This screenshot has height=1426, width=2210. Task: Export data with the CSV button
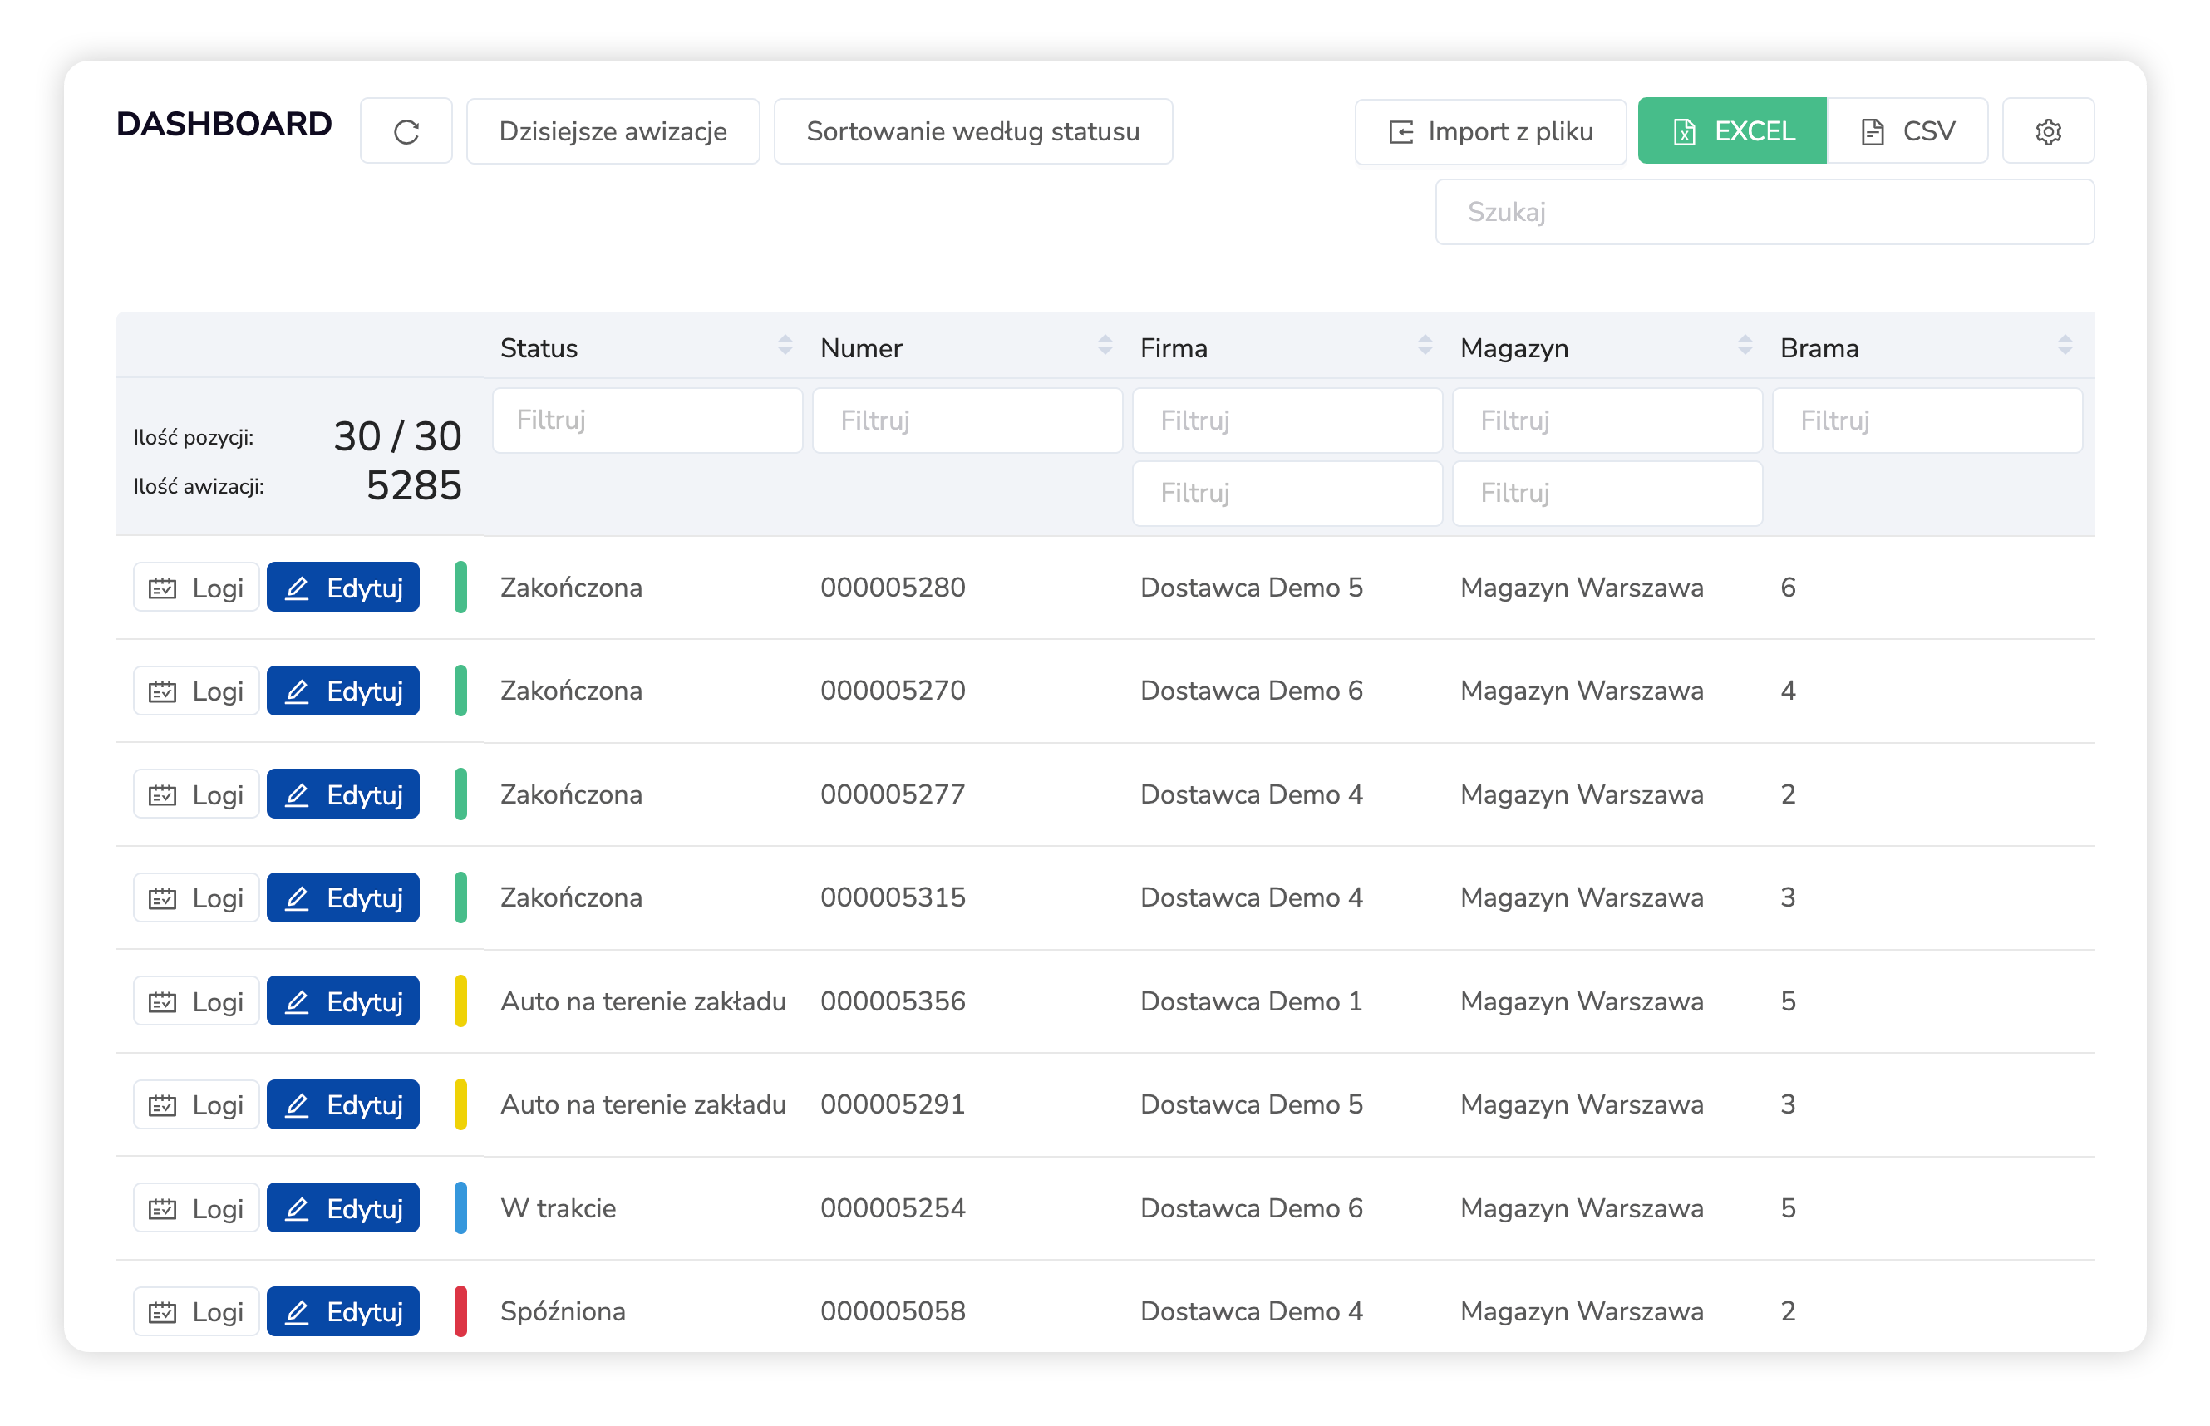coord(1907,131)
